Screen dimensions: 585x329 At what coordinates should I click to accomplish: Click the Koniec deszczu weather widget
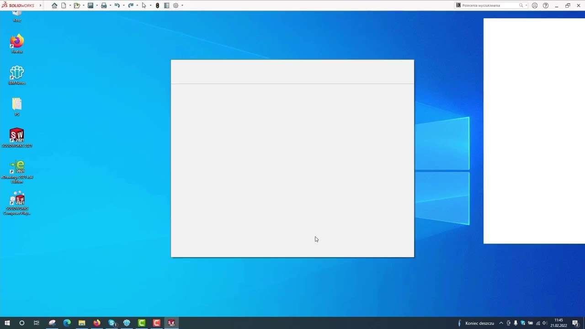coord(476,323)
